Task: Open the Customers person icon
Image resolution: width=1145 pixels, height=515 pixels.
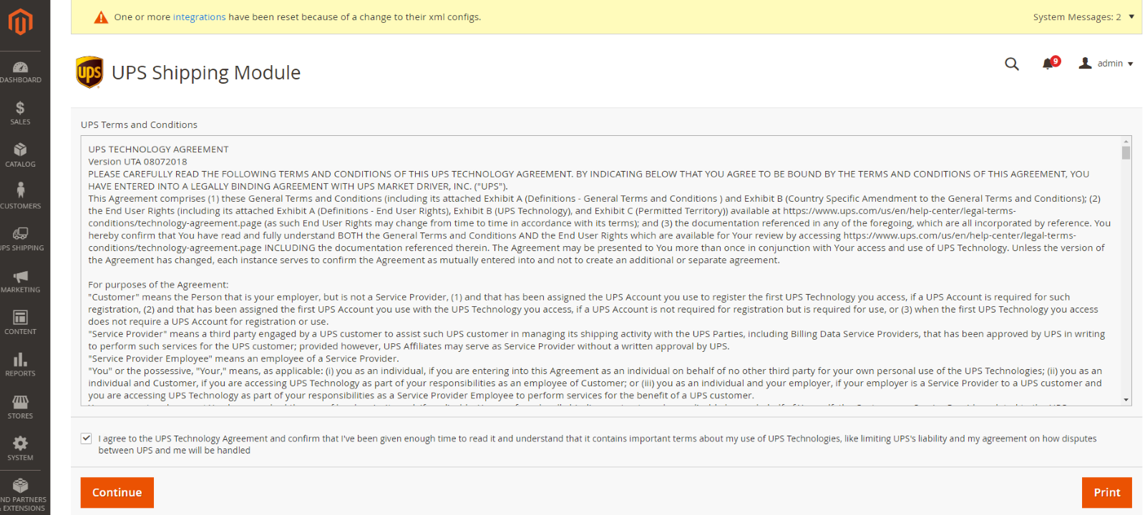Action: point(20,190)
